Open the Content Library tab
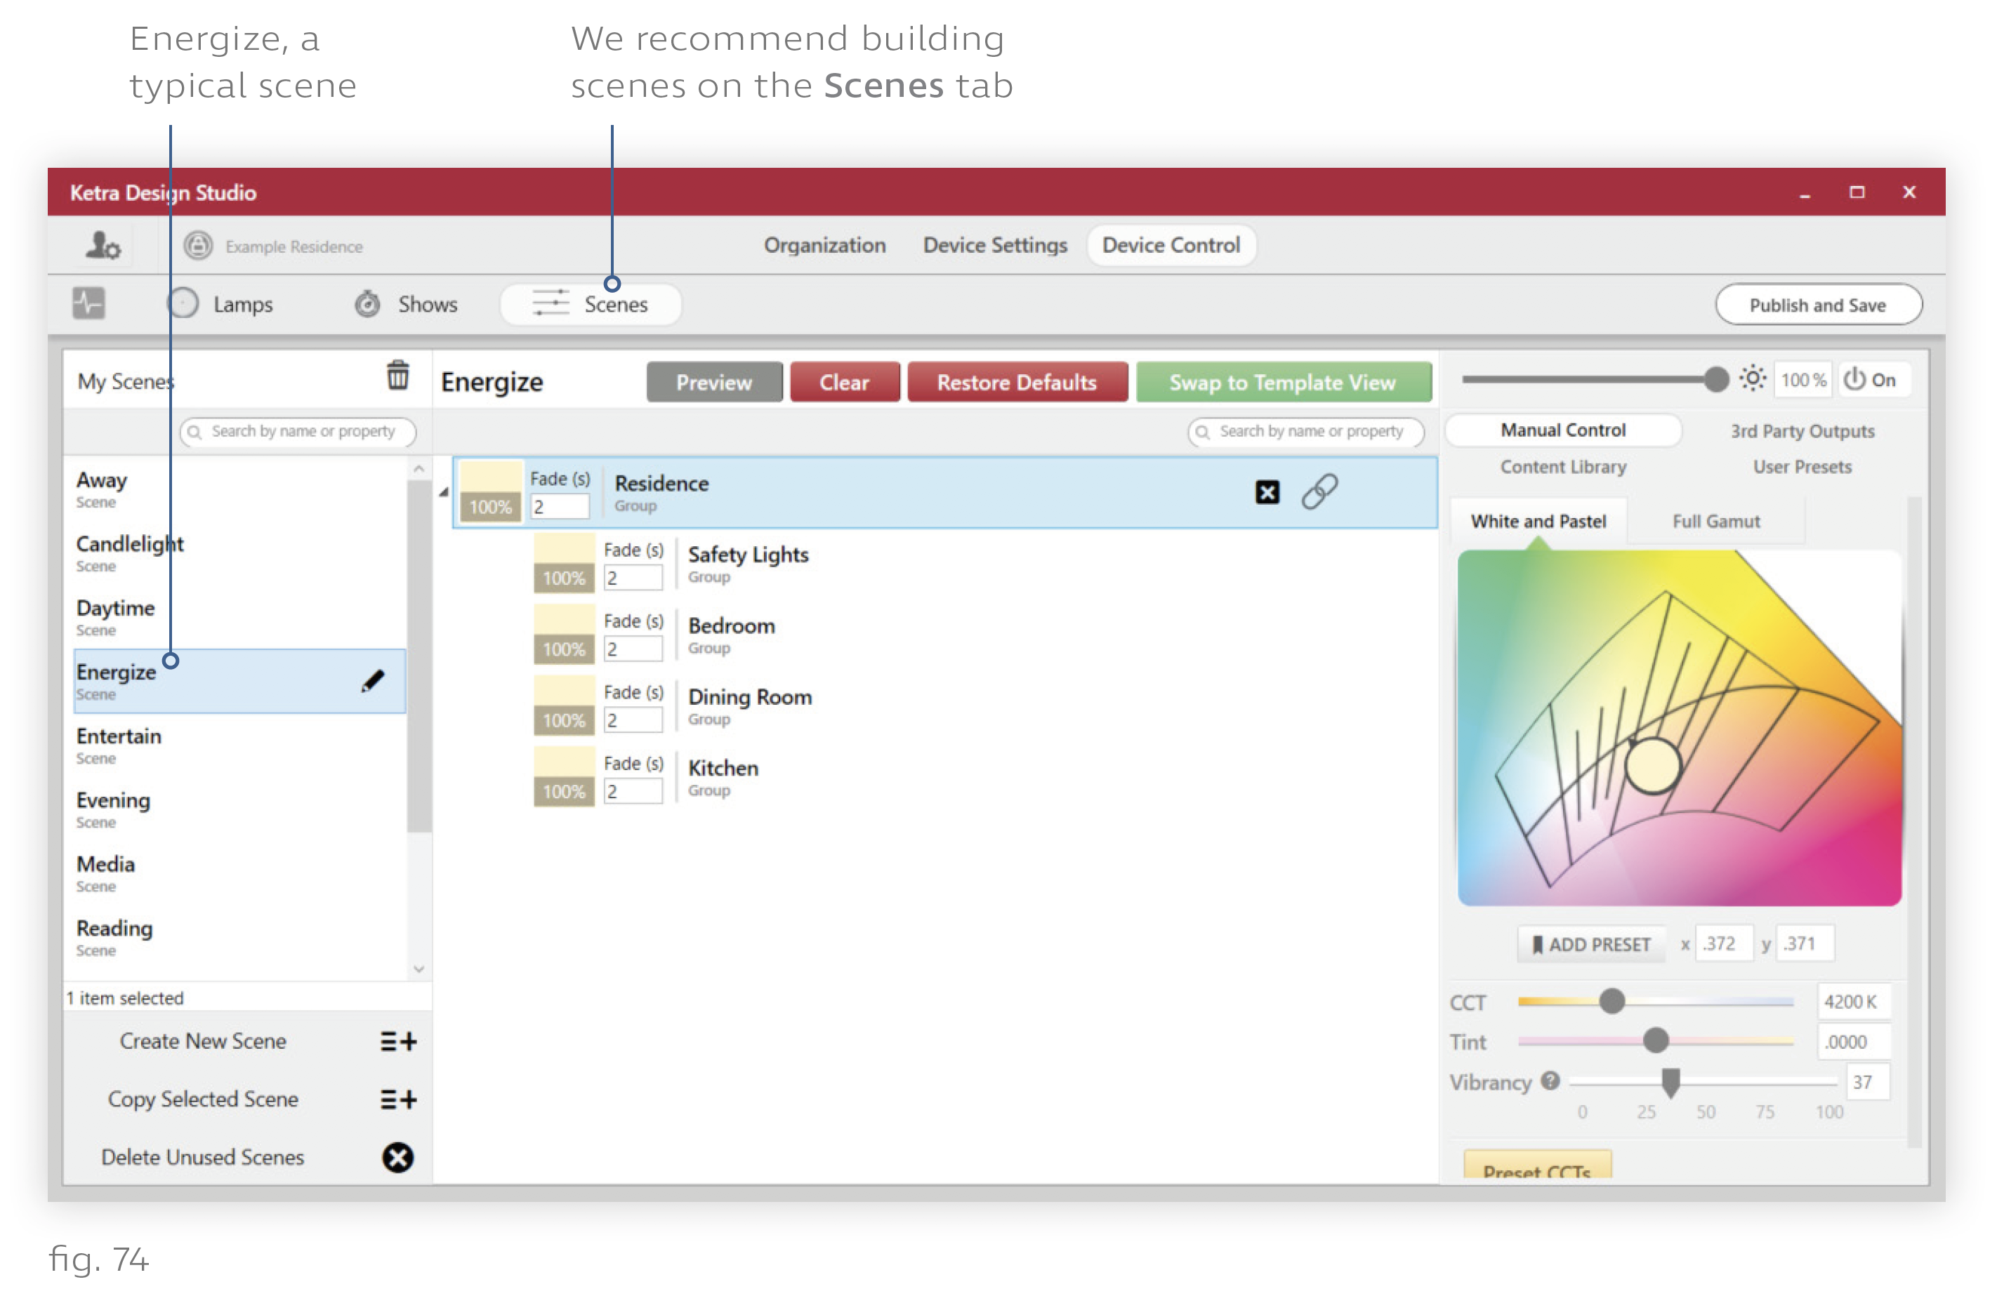This screenshot has height=1296, width=1997. point(1562,466)
